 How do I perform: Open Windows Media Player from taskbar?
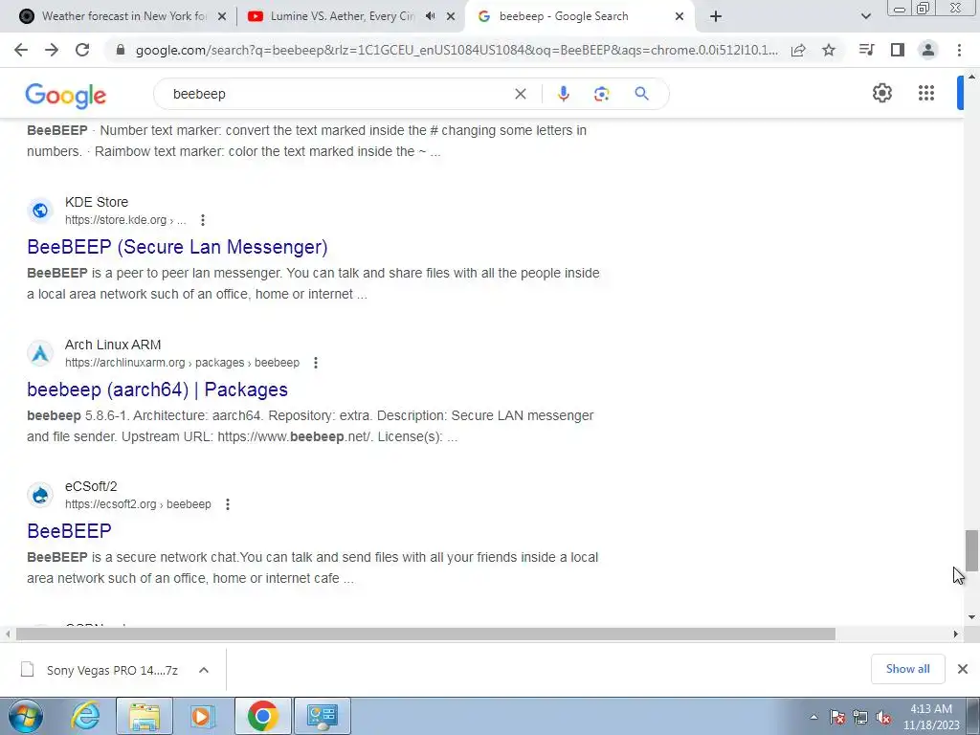pyautogui.click(x=203, y=716)
